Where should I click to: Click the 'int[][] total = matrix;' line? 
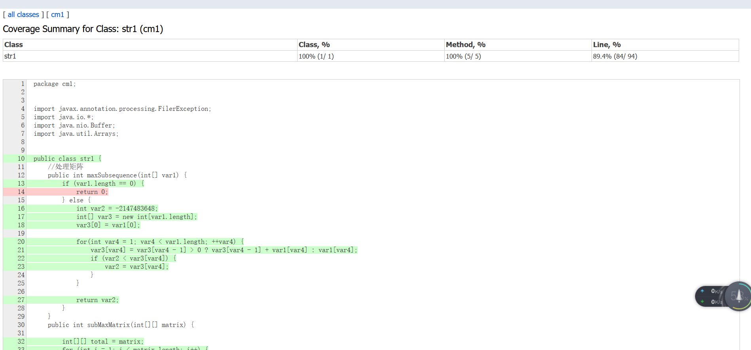click(103, 342)
